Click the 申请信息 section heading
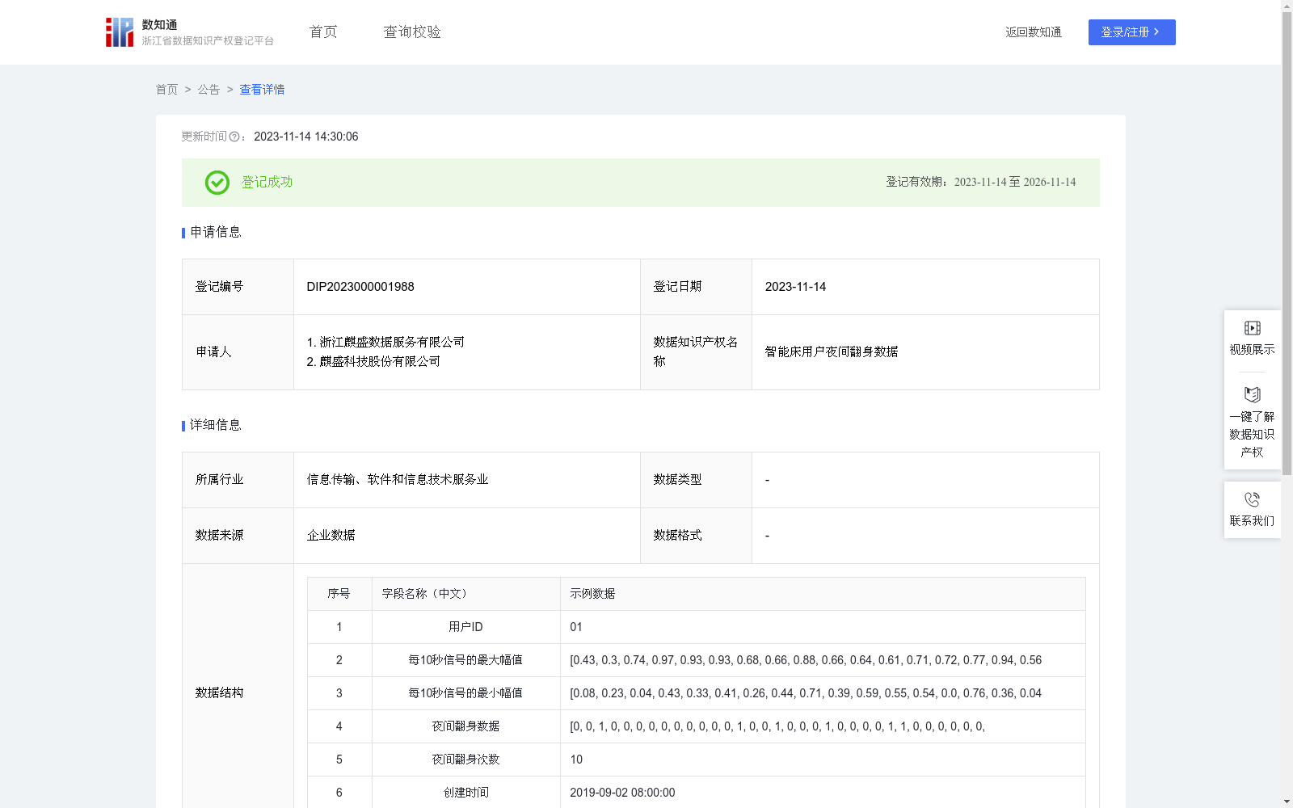 pyautogui.click(x=215, y=233)
